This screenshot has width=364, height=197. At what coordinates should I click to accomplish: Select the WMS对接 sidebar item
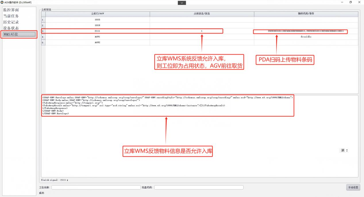(19, 34)
